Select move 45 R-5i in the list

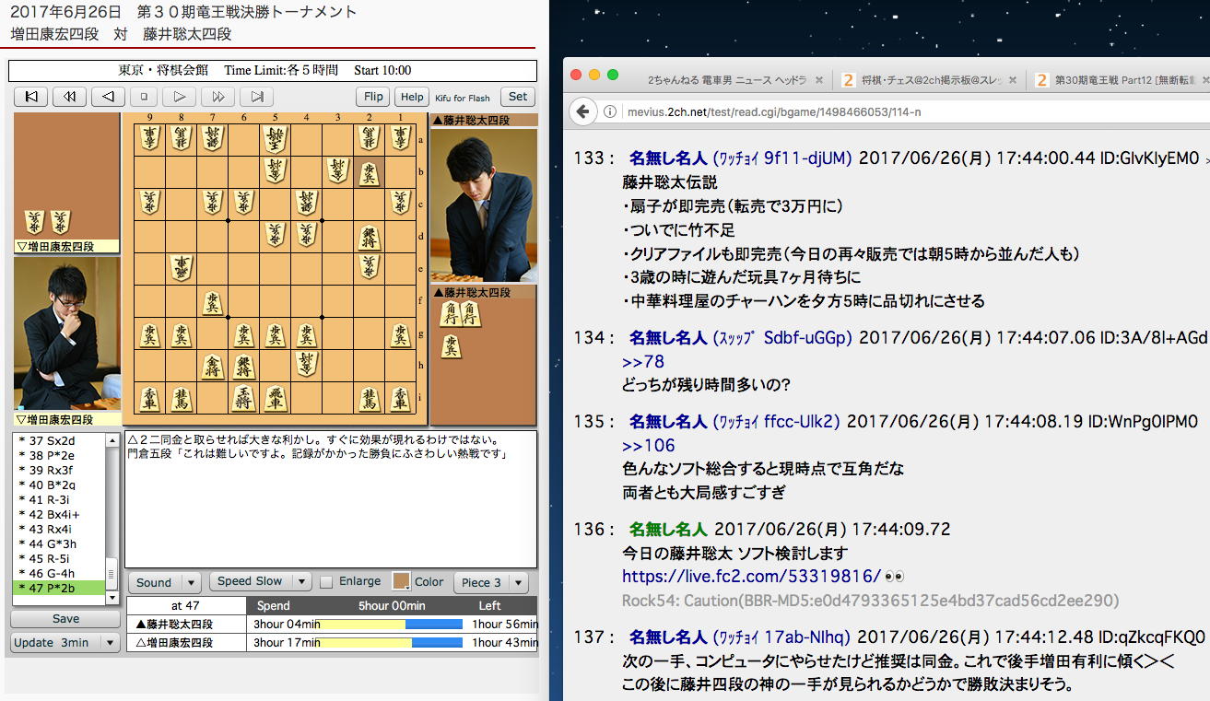[60, 559]
